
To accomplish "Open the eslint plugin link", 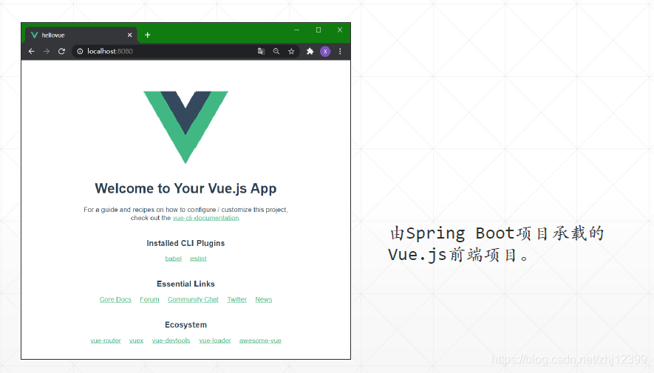I will tap(198, 259).
